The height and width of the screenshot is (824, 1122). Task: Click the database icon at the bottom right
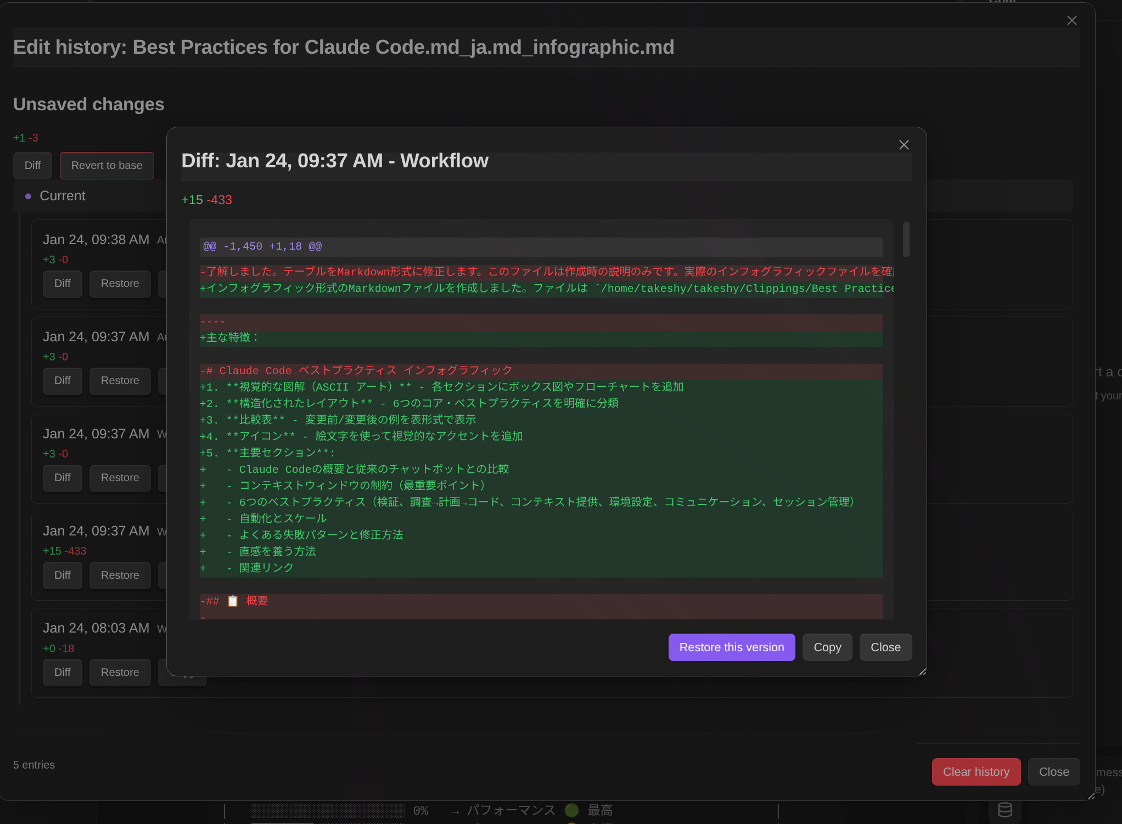click(x=1005, y=810)
